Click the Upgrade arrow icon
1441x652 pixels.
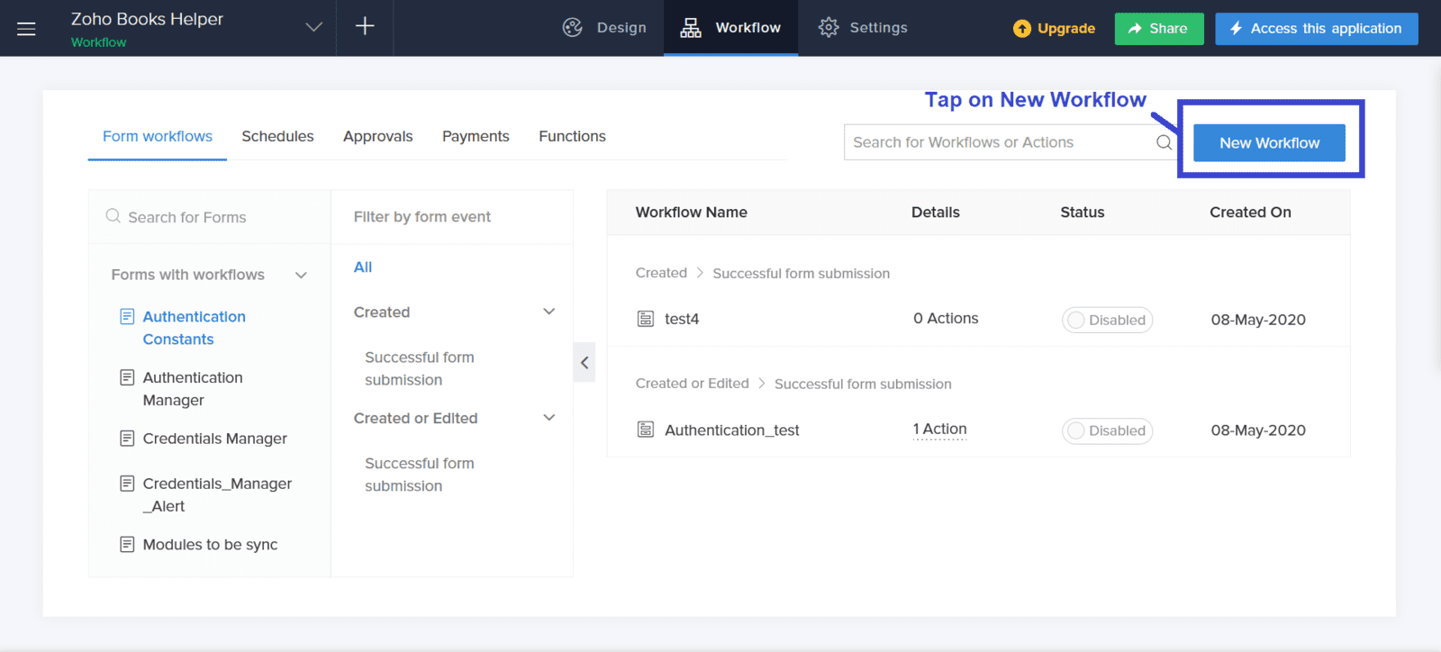[x=1022, y=29]
